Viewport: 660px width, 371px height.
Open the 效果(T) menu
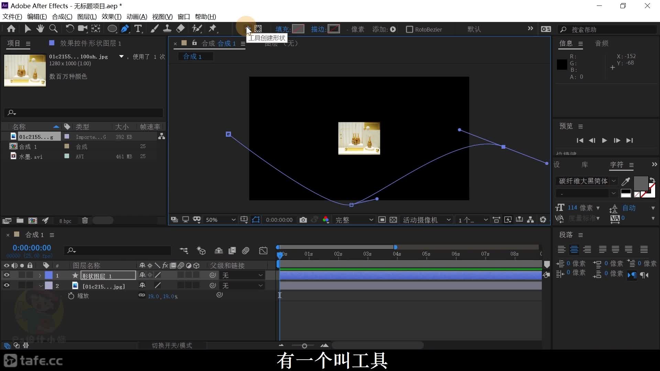point(111,16)
